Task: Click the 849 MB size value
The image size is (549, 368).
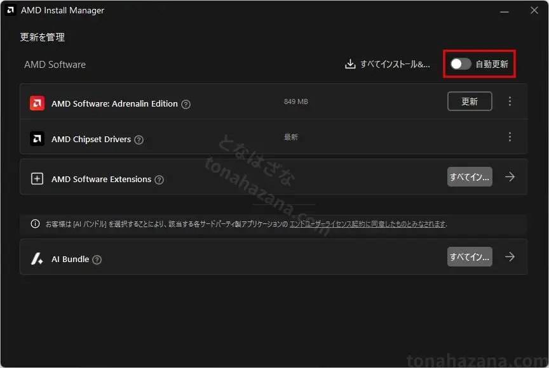Action: [296, 102]
